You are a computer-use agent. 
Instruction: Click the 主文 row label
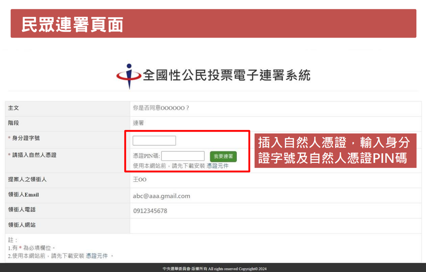coord(14,108)
